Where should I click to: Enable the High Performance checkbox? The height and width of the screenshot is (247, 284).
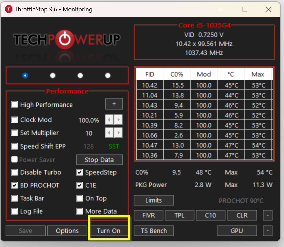tap(14, 104)
